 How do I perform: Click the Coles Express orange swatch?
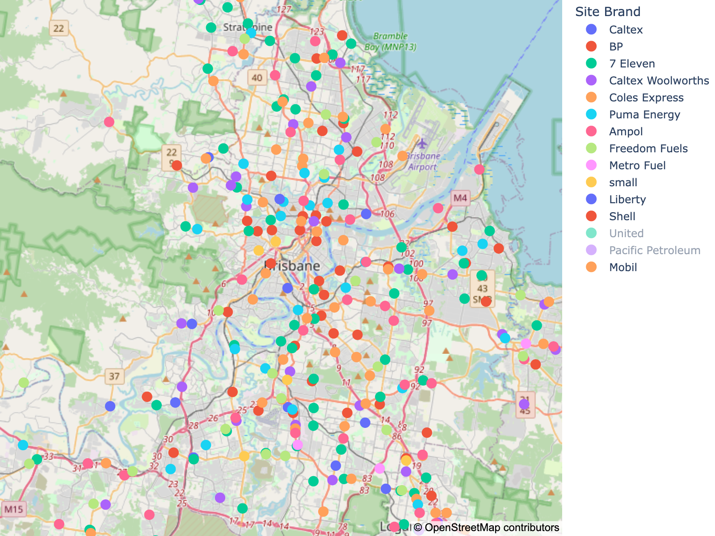pos(591,98)
